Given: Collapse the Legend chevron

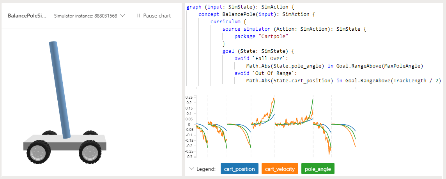Looking at the screenshot, I should pos(191,169).
